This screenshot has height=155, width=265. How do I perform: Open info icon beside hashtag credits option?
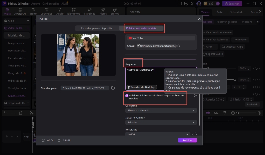pos(195,96)
